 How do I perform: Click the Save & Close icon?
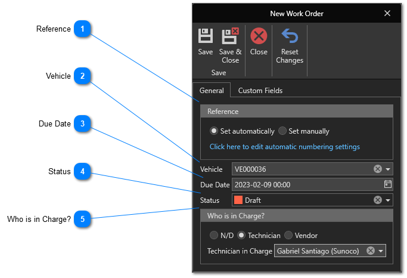(230, 37)
